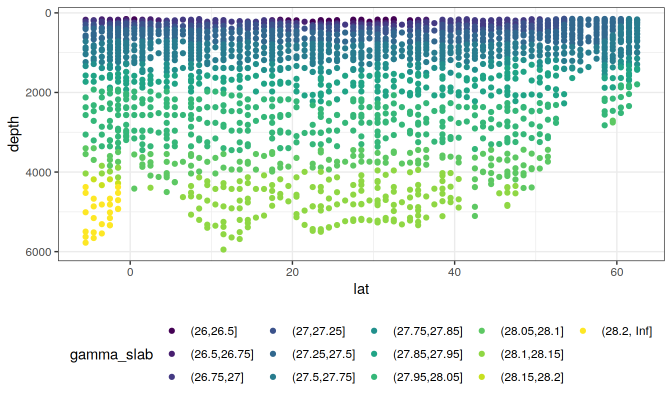Screen dimensions: 672x403
Task: Click the lat x-axis title
Action: coord(360,289)
